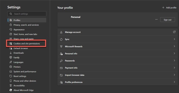Click the Appearance palette icon
Screen dimensions: 179x93
point(11,29)
